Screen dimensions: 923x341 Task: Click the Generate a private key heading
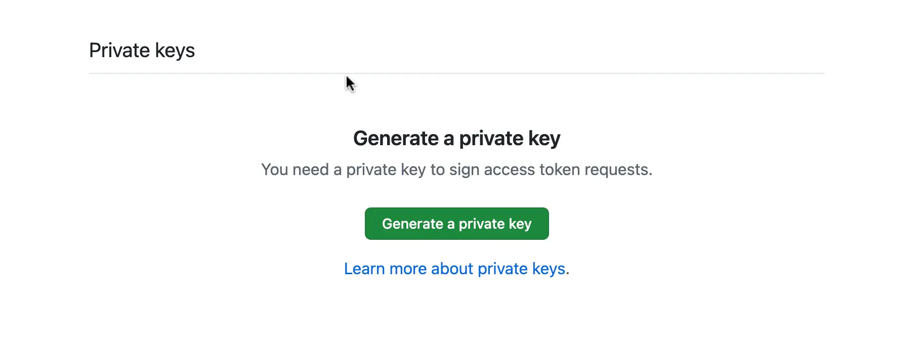click(456, 138)
